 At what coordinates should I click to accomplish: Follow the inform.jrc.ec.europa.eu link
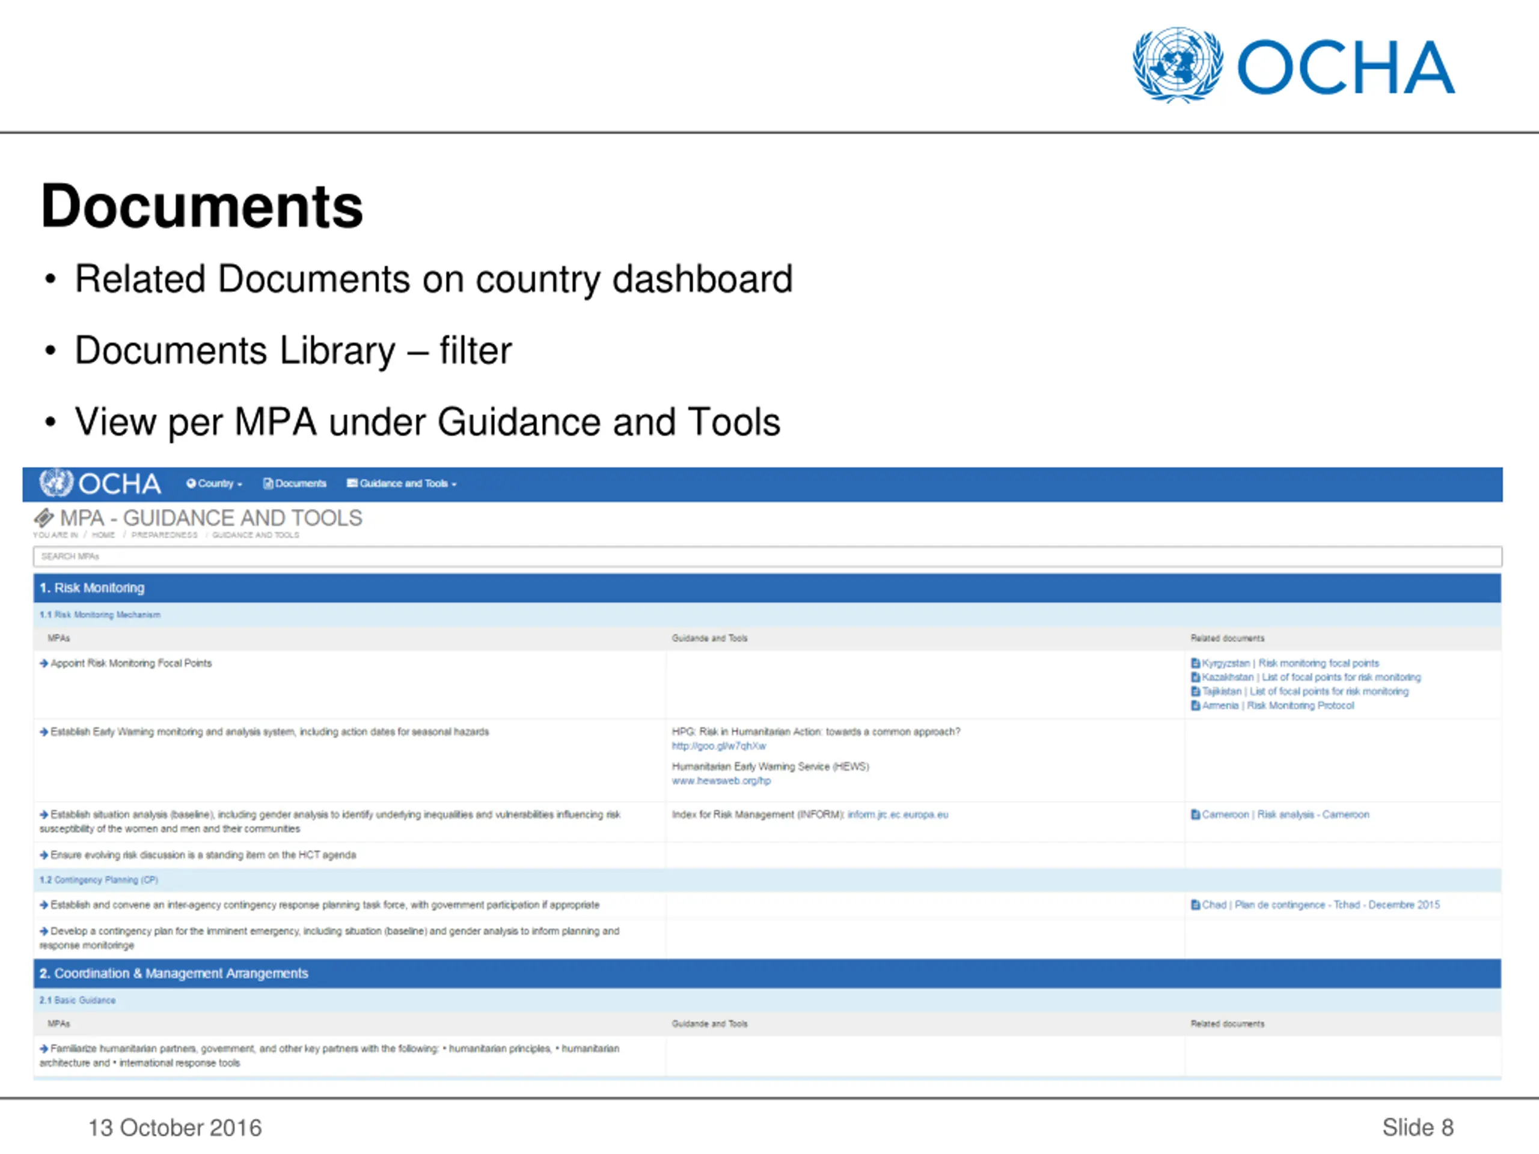coord(898,814)
